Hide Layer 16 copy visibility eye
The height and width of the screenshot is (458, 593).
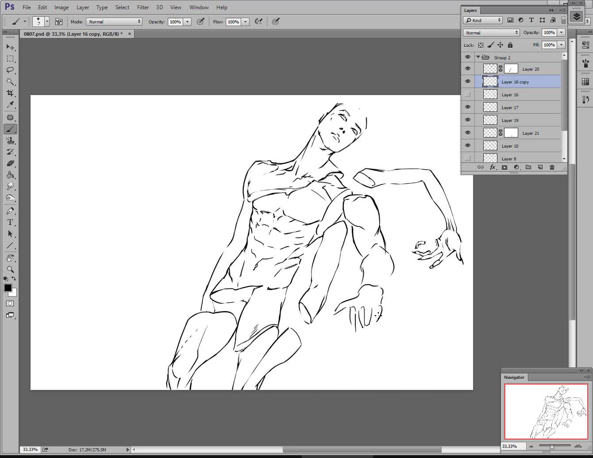(x=468, y=81)
